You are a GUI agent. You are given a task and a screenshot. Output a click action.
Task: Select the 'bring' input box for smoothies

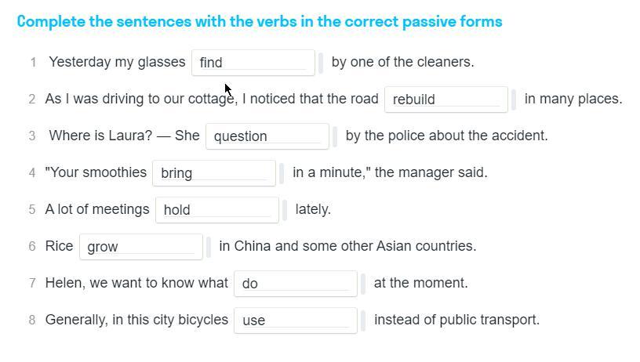tap(214, 173)
